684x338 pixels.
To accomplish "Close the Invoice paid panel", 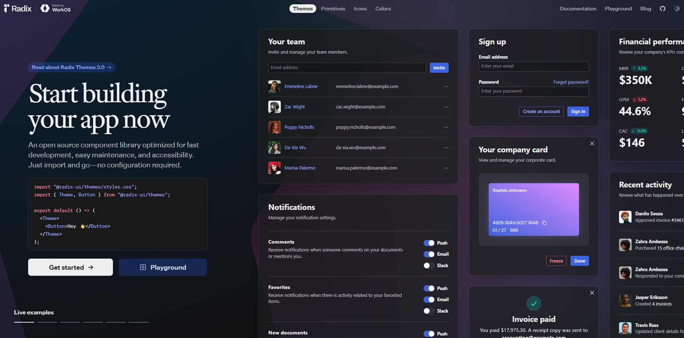I will [592, 293].
